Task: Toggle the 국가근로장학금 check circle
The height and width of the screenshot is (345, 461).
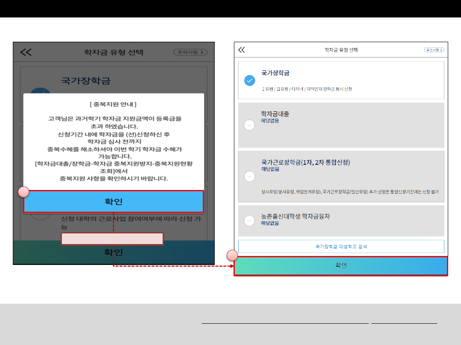Action: coord(250,176)
